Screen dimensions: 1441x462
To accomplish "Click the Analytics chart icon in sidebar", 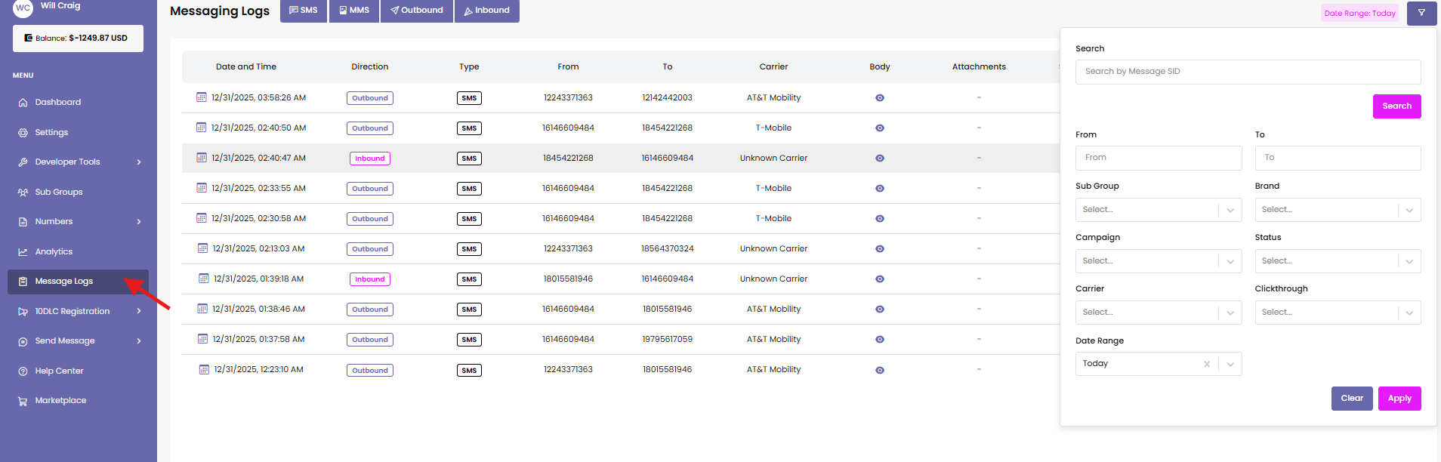I will pyautogui.click(x=23, y=252).
